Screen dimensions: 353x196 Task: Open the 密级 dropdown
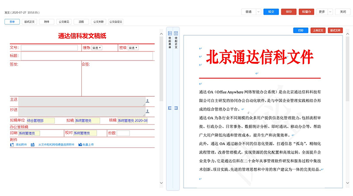click(133, 48)
